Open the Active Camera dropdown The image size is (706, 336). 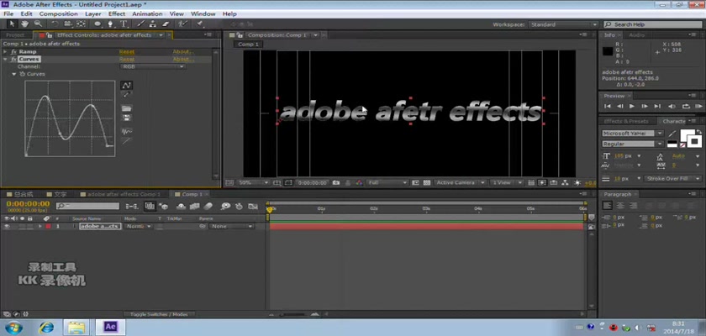click(461, 183)
